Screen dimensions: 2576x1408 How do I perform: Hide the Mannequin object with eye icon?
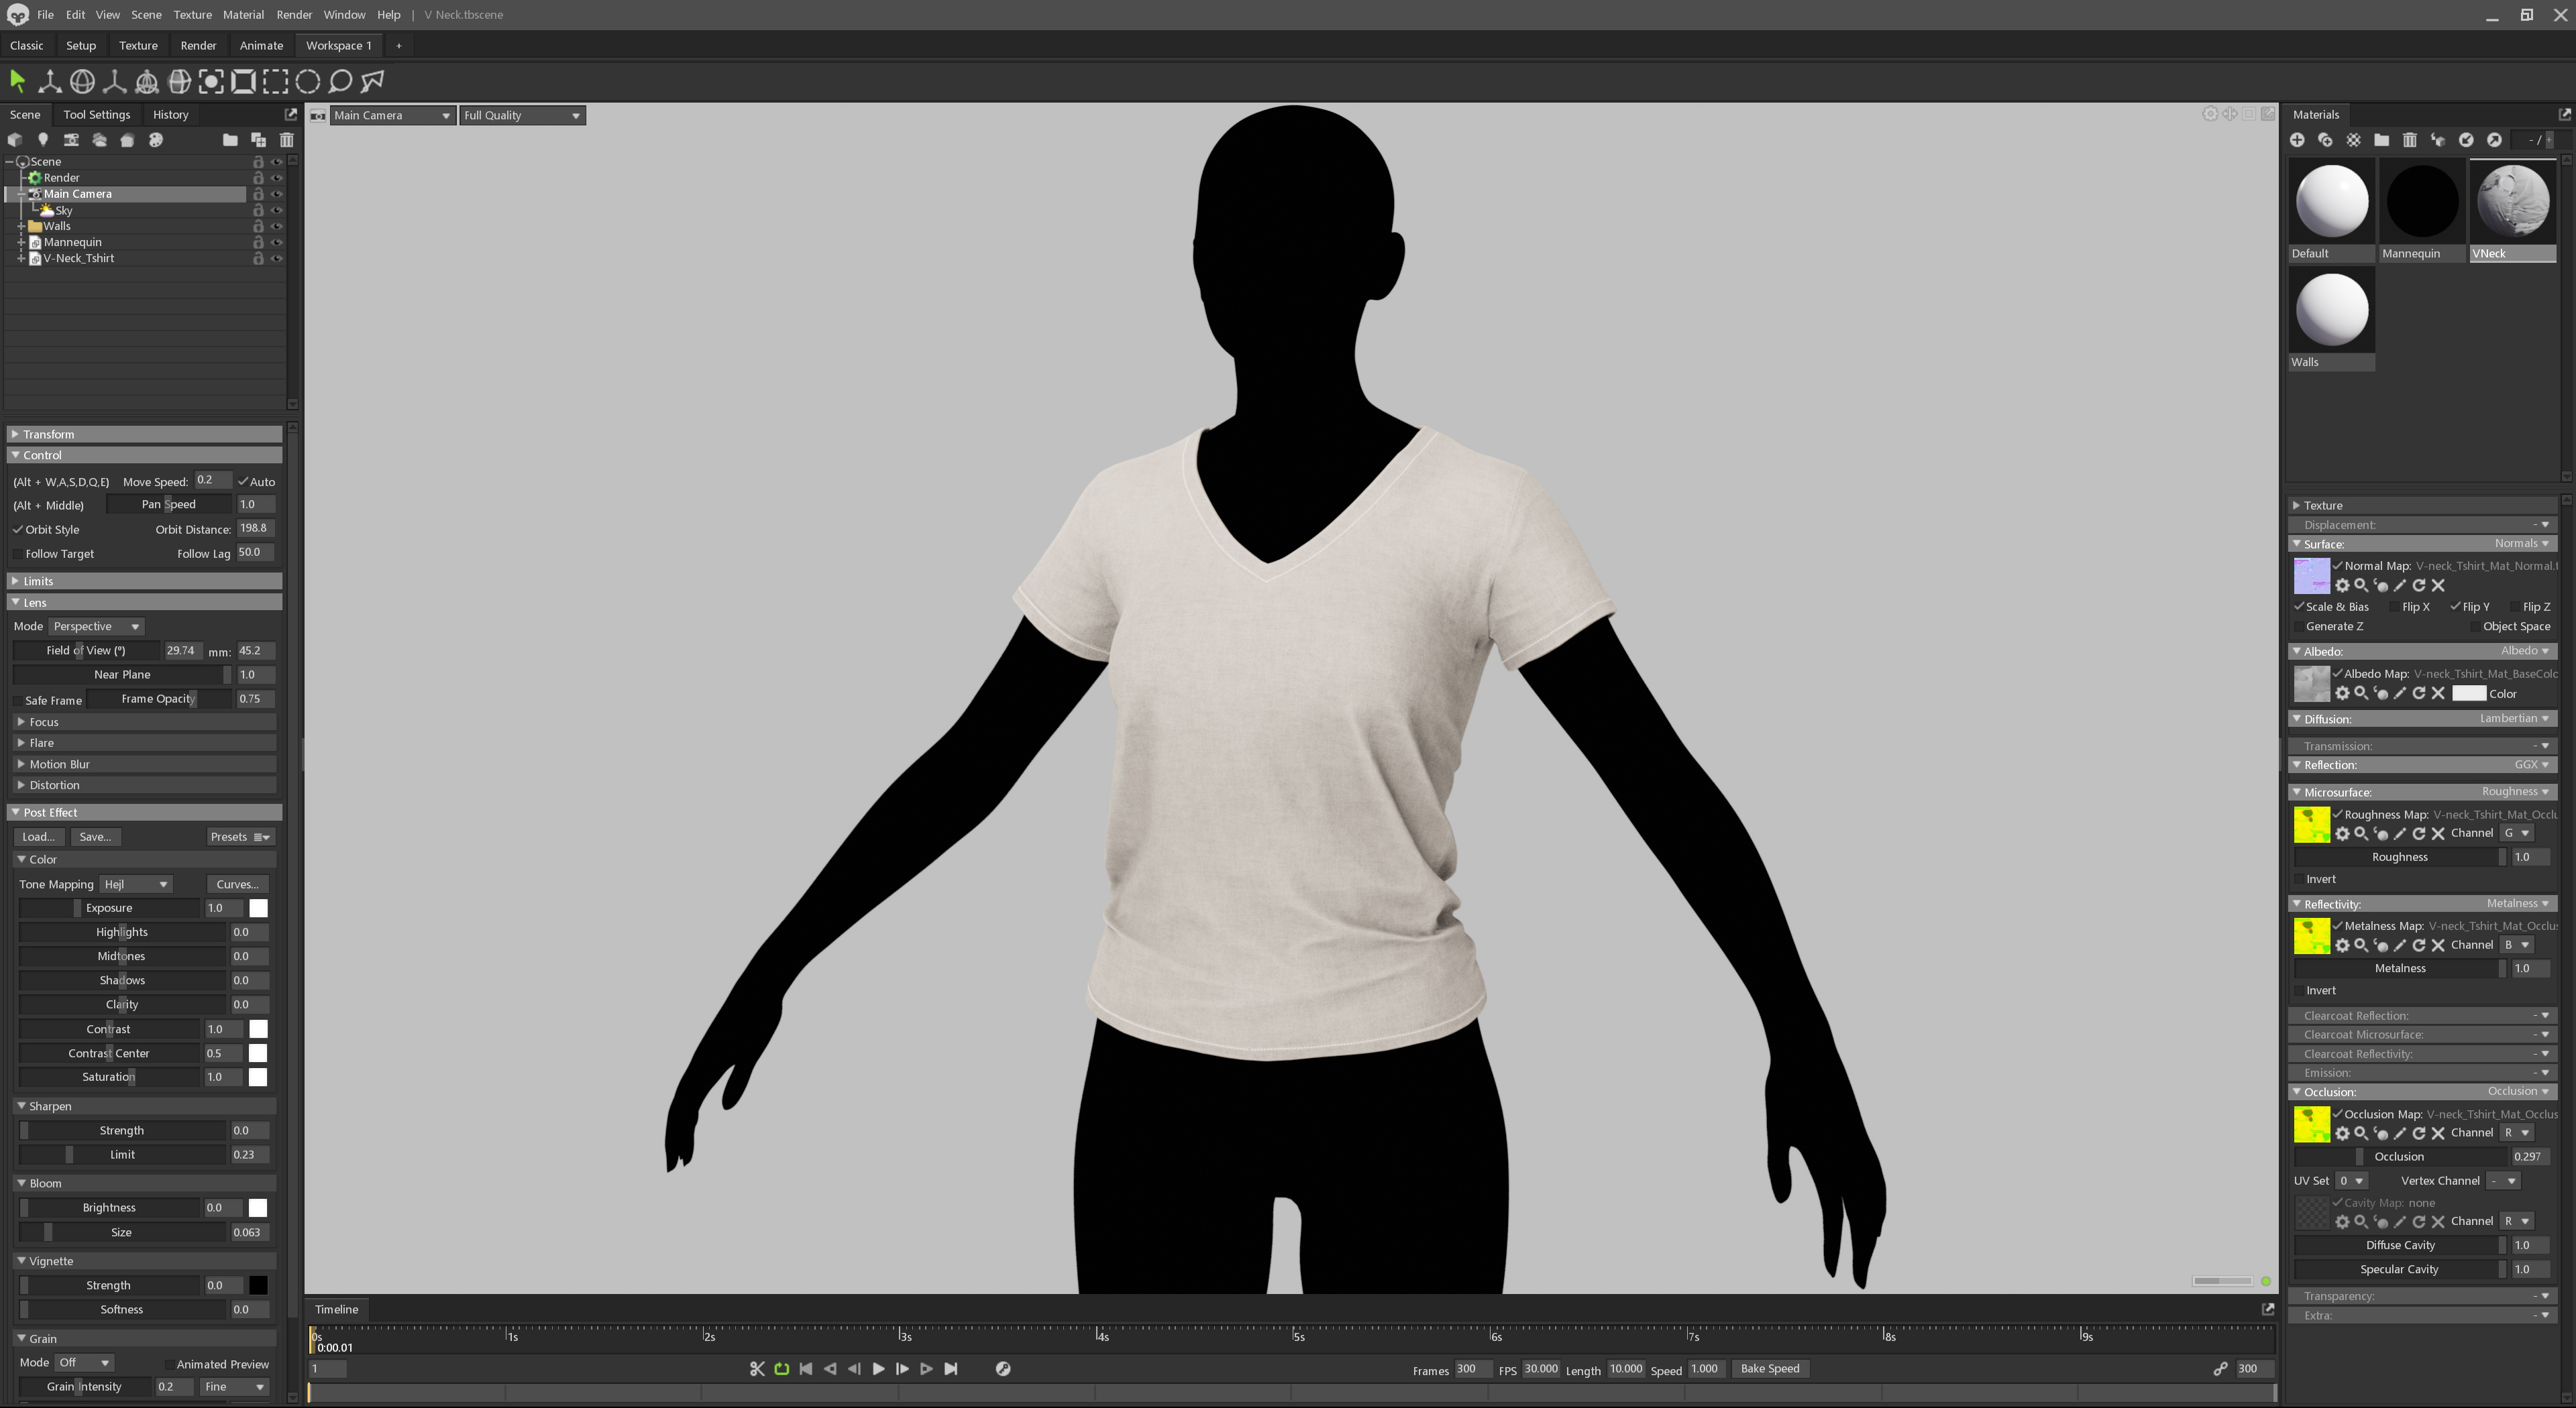click(277, 242)
